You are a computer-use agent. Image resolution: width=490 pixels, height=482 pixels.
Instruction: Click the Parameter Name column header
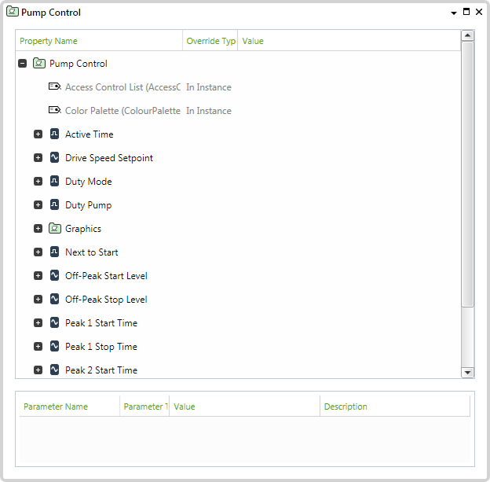[56, 407]
